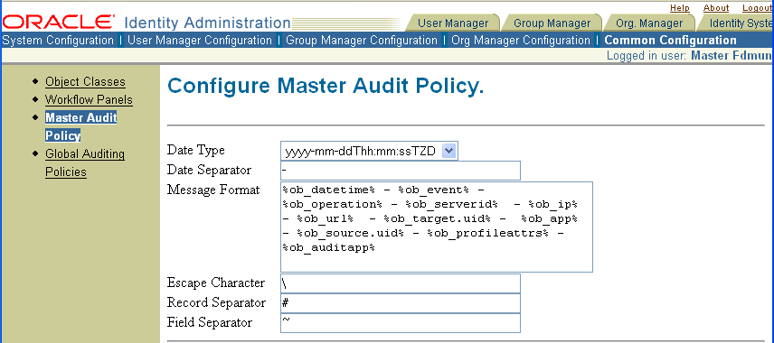Screen dimensions: 774x343
Task: Click the Message Format label
Action: coord(213,190)
